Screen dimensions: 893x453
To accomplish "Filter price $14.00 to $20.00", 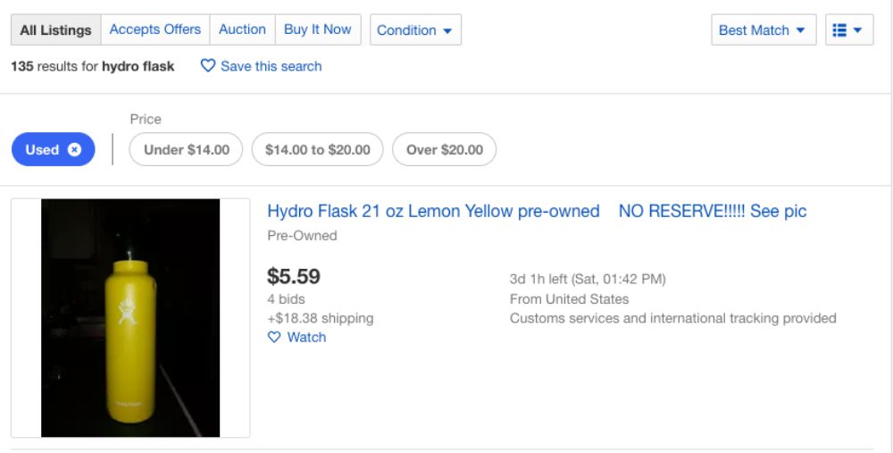I will click(317, 149).
